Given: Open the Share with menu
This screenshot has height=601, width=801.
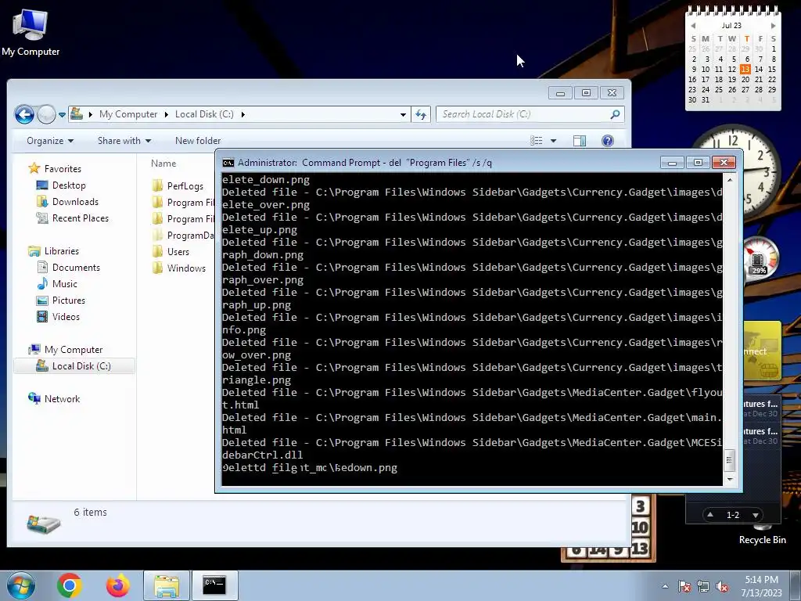Looking at the screenshot, I should pyautogui.click(x=124, y=141).
